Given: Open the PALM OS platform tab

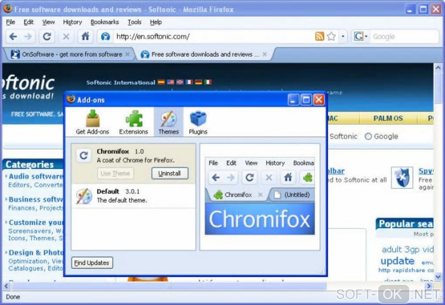Looking at the screenshot, I should (x=388, y=118).
